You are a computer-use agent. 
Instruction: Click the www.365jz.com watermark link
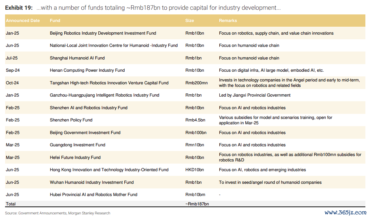tap(345, 213)
